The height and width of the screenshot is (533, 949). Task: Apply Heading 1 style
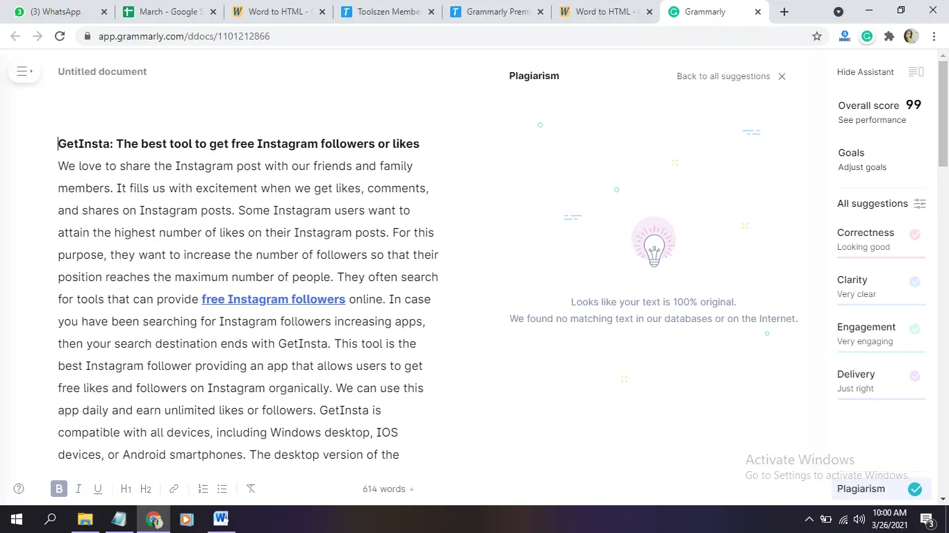[126, 489]
